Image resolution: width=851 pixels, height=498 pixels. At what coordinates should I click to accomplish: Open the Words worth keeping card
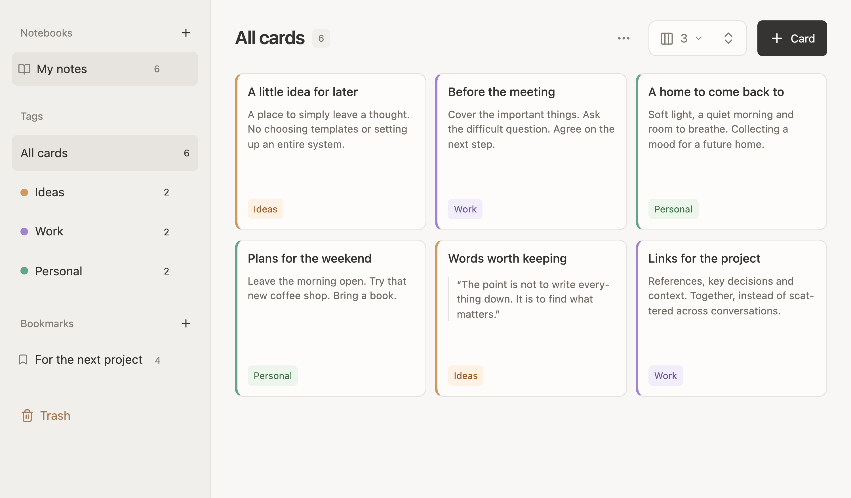point(531,318)
